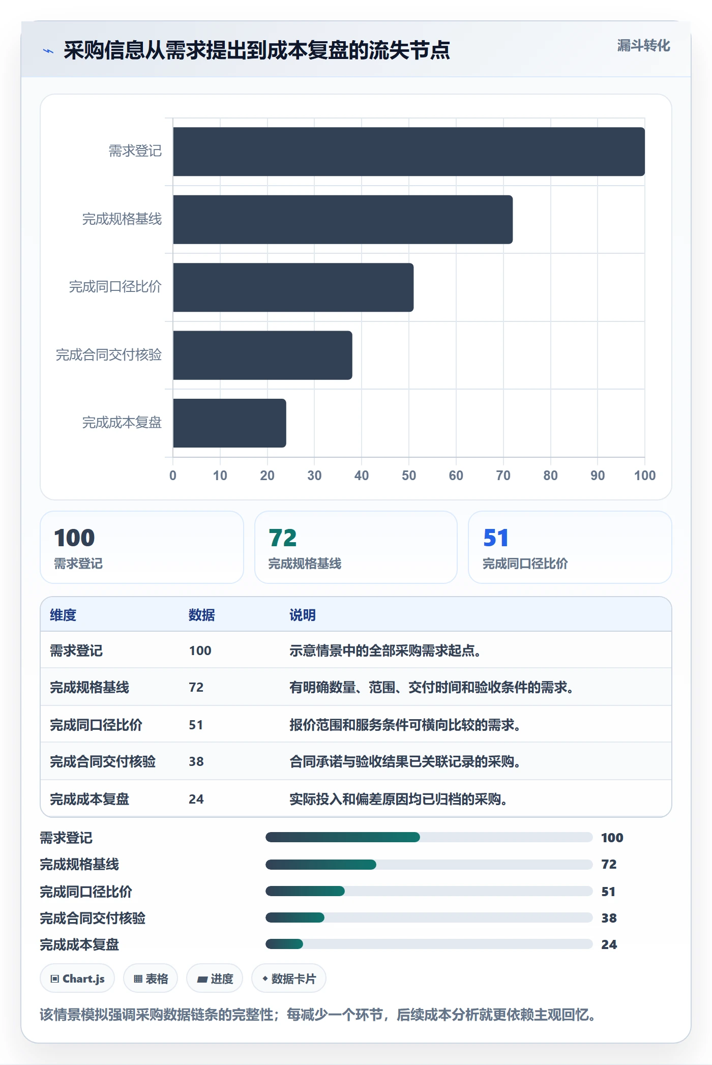The height and width of the screenshot is (1065, 712).
Task: Click the progress bar for 完成规格基线
Action: click(429, 865)
